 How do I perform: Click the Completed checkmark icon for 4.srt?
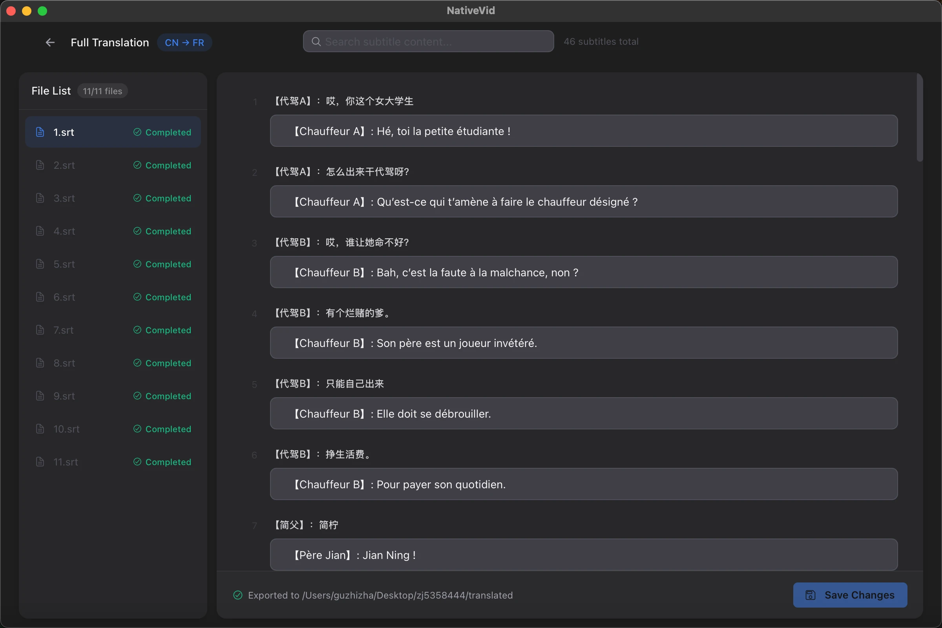click(x=137, y=231)
